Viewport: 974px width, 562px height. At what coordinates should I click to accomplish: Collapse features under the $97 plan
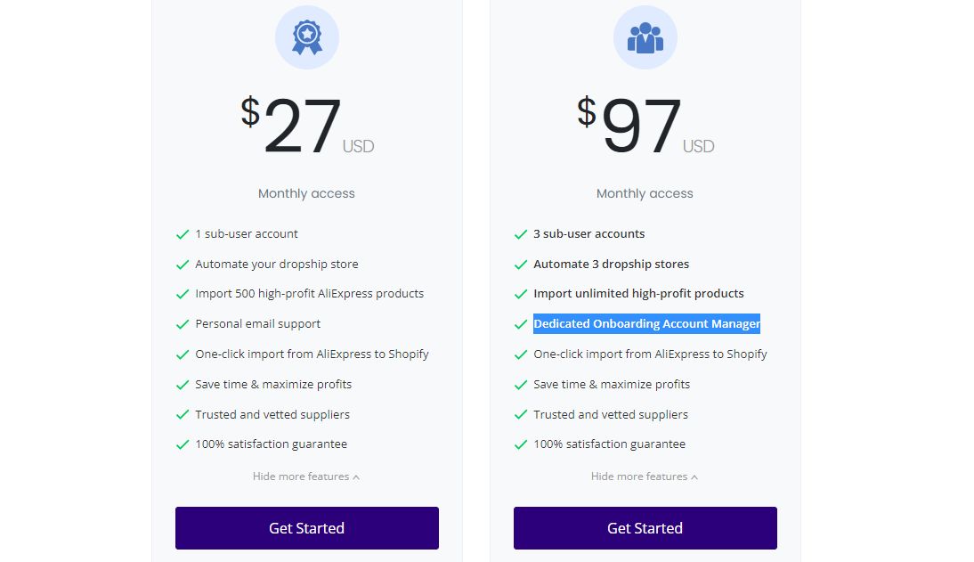tap(645, 476)
